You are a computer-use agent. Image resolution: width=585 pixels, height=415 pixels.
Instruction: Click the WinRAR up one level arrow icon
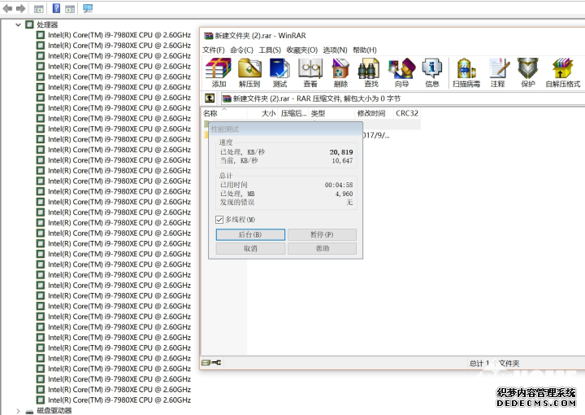(x=210, y=98)
